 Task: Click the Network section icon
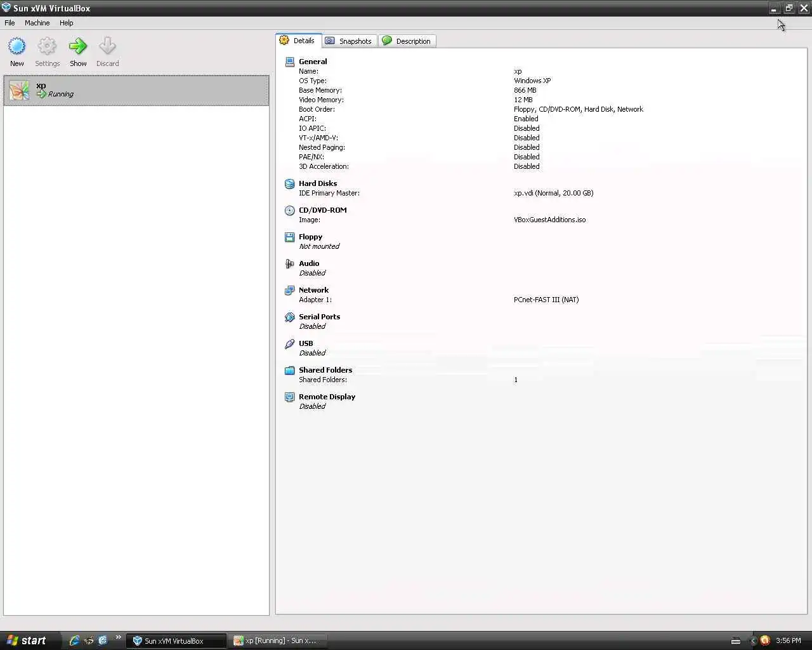click(290, 290)
